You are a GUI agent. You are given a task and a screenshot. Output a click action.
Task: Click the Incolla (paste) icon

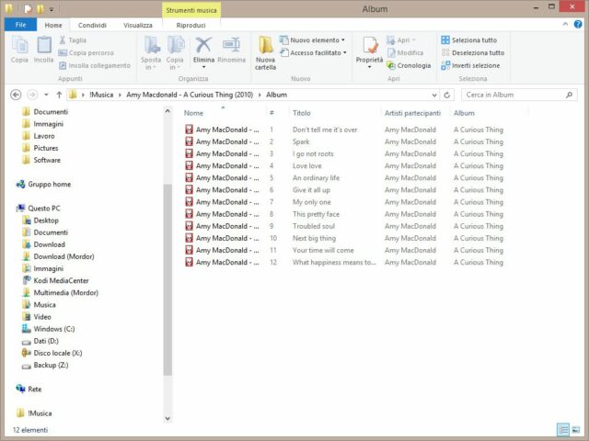click(x=43, y=48)
